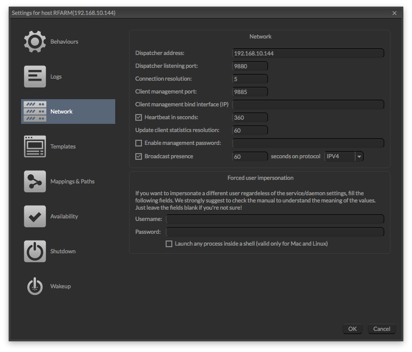Switch to the Templates settings label

coord(63,146)
